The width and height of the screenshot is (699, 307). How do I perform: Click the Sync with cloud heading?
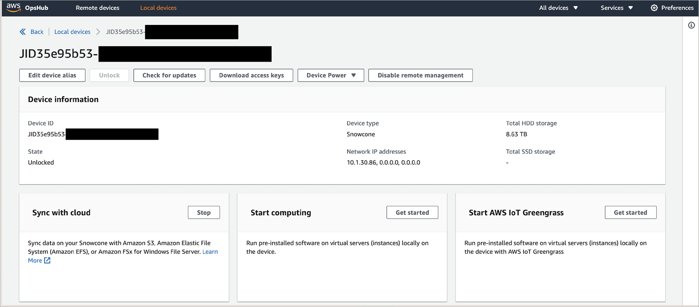[x=61, y=212]
